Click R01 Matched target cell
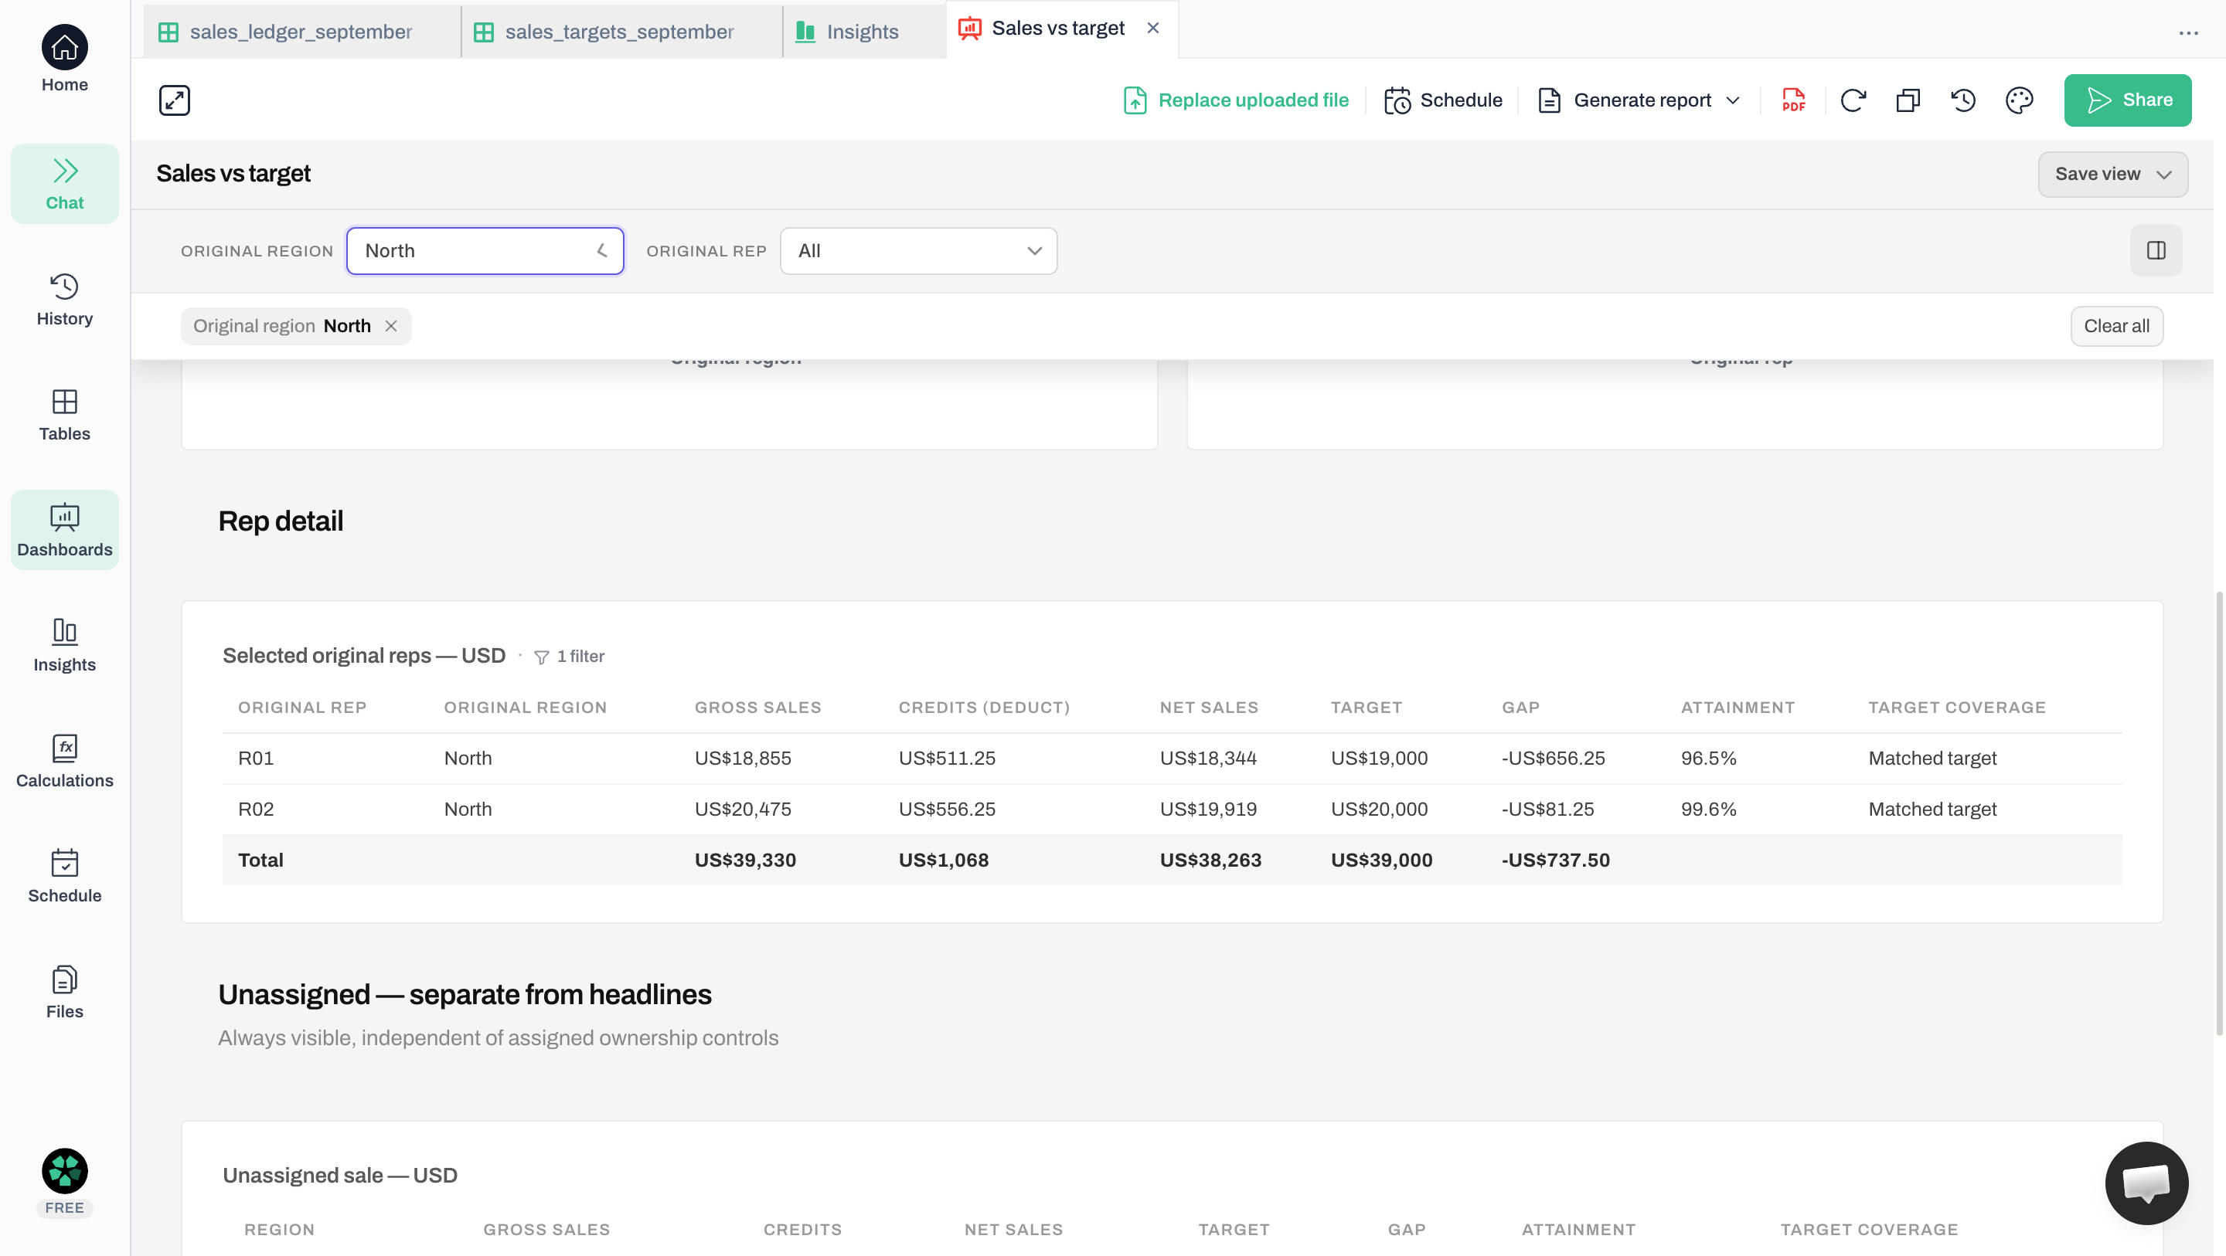This screenshot has width=2226, height=1256. [1932, 758]
